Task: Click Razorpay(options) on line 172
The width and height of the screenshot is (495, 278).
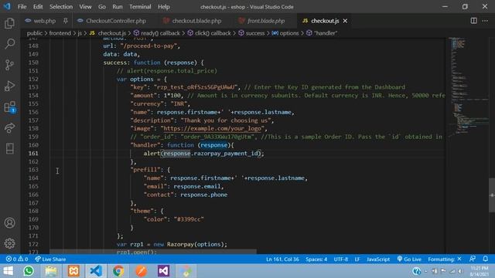Action: [x=196, y=244]
